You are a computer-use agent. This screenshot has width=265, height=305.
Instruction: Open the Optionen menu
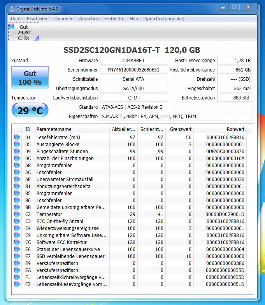[x=64, y=19]
